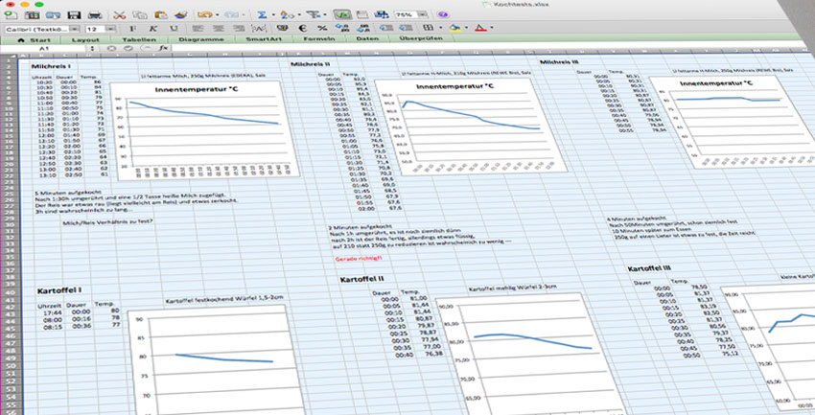Cut selection with the scissors icon
This screenshot has height=415, width=815.
click(119, 16)
